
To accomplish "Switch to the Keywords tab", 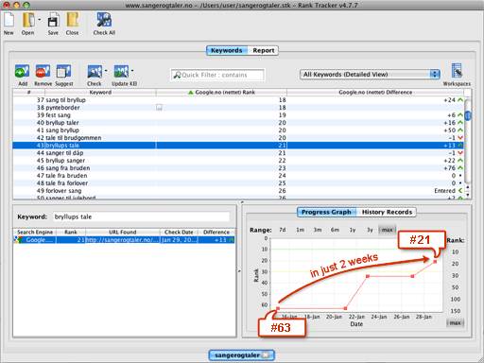I will [227, 50].
